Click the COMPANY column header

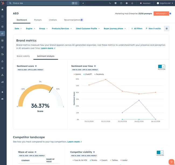click(x=26, y=160)
